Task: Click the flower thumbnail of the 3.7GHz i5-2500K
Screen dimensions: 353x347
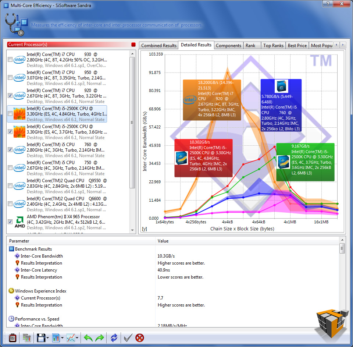Action: click(19, 132)
